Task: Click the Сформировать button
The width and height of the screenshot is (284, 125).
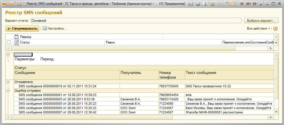Action: pyautogui.click(x=22, y=28)
